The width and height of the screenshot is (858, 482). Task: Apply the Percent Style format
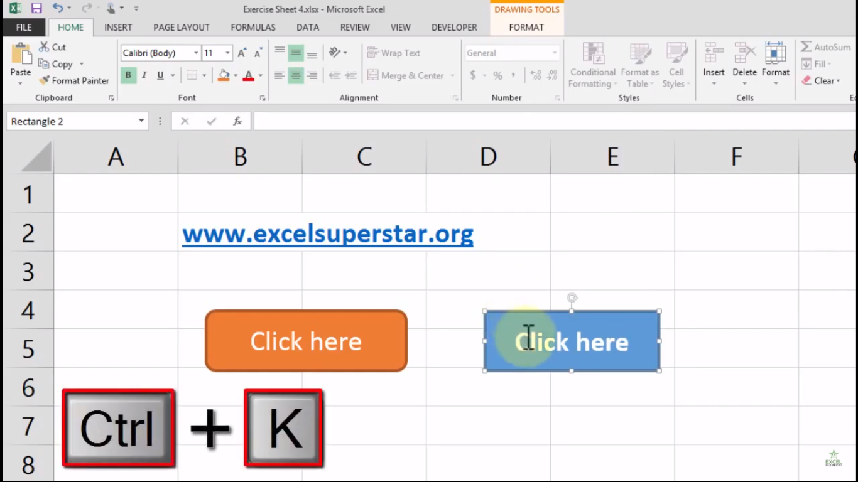point(497,75)
